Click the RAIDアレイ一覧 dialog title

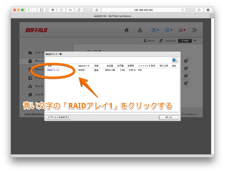54,54
